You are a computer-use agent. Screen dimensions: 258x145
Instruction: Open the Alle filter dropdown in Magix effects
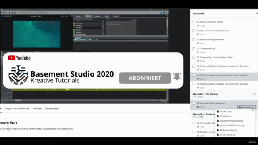click(x=83, y=19)
